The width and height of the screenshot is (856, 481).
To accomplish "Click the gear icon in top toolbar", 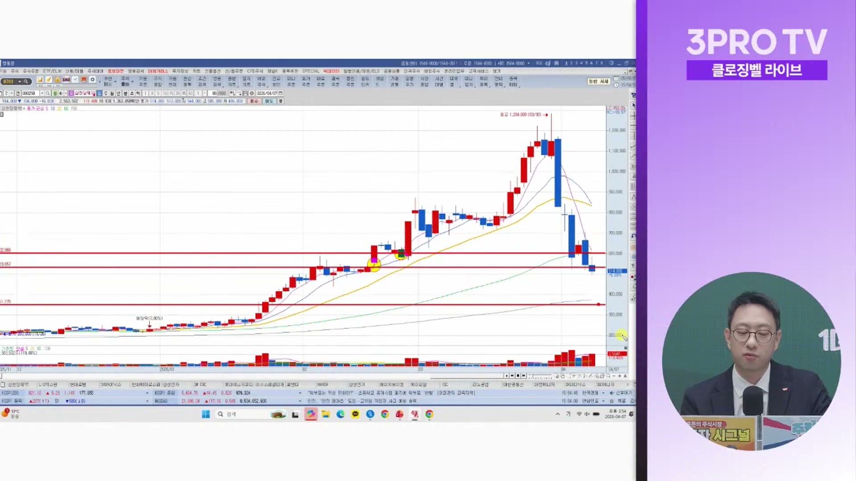I will [x=92, y=80].
